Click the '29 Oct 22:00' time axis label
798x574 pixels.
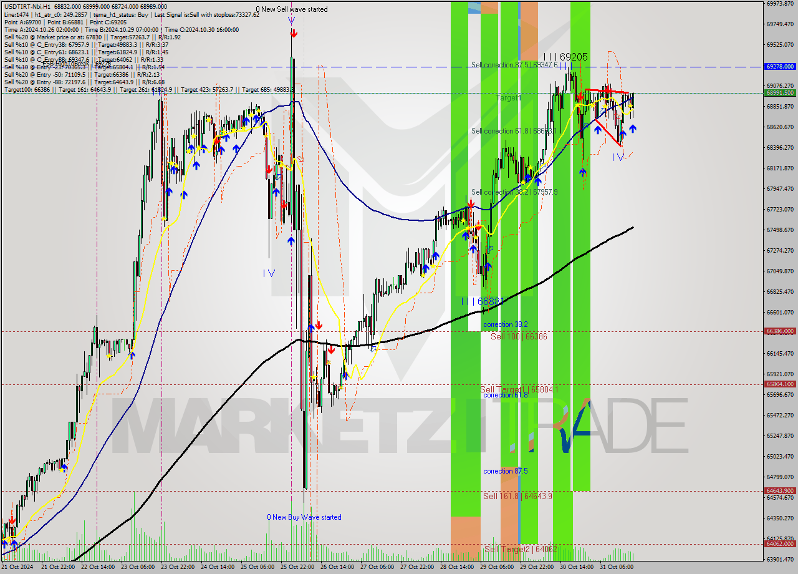[x=536, y=567]
